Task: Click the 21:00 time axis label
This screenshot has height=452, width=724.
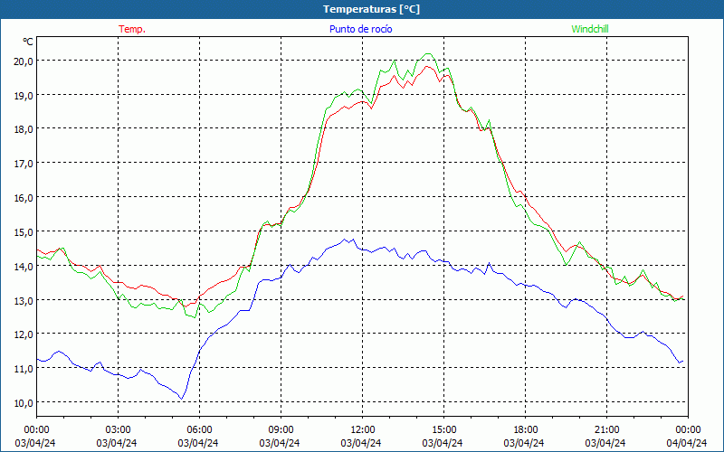Action: (x=606, y=430)
